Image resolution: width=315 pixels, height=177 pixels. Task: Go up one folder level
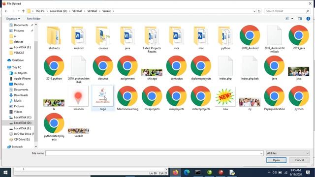[23, 11]
